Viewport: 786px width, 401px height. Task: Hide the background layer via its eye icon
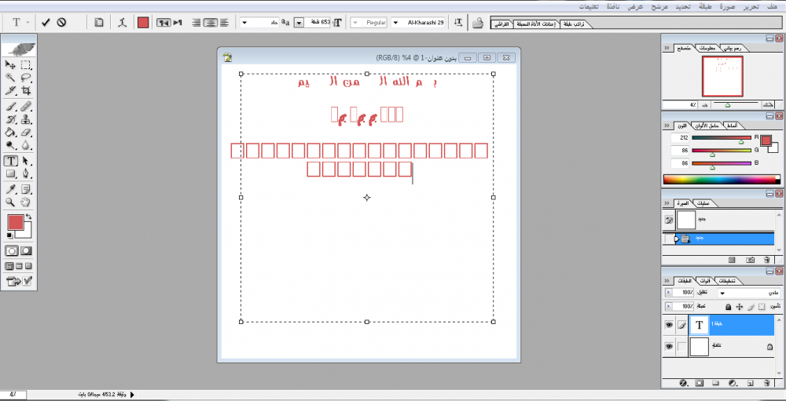(669, 346)
